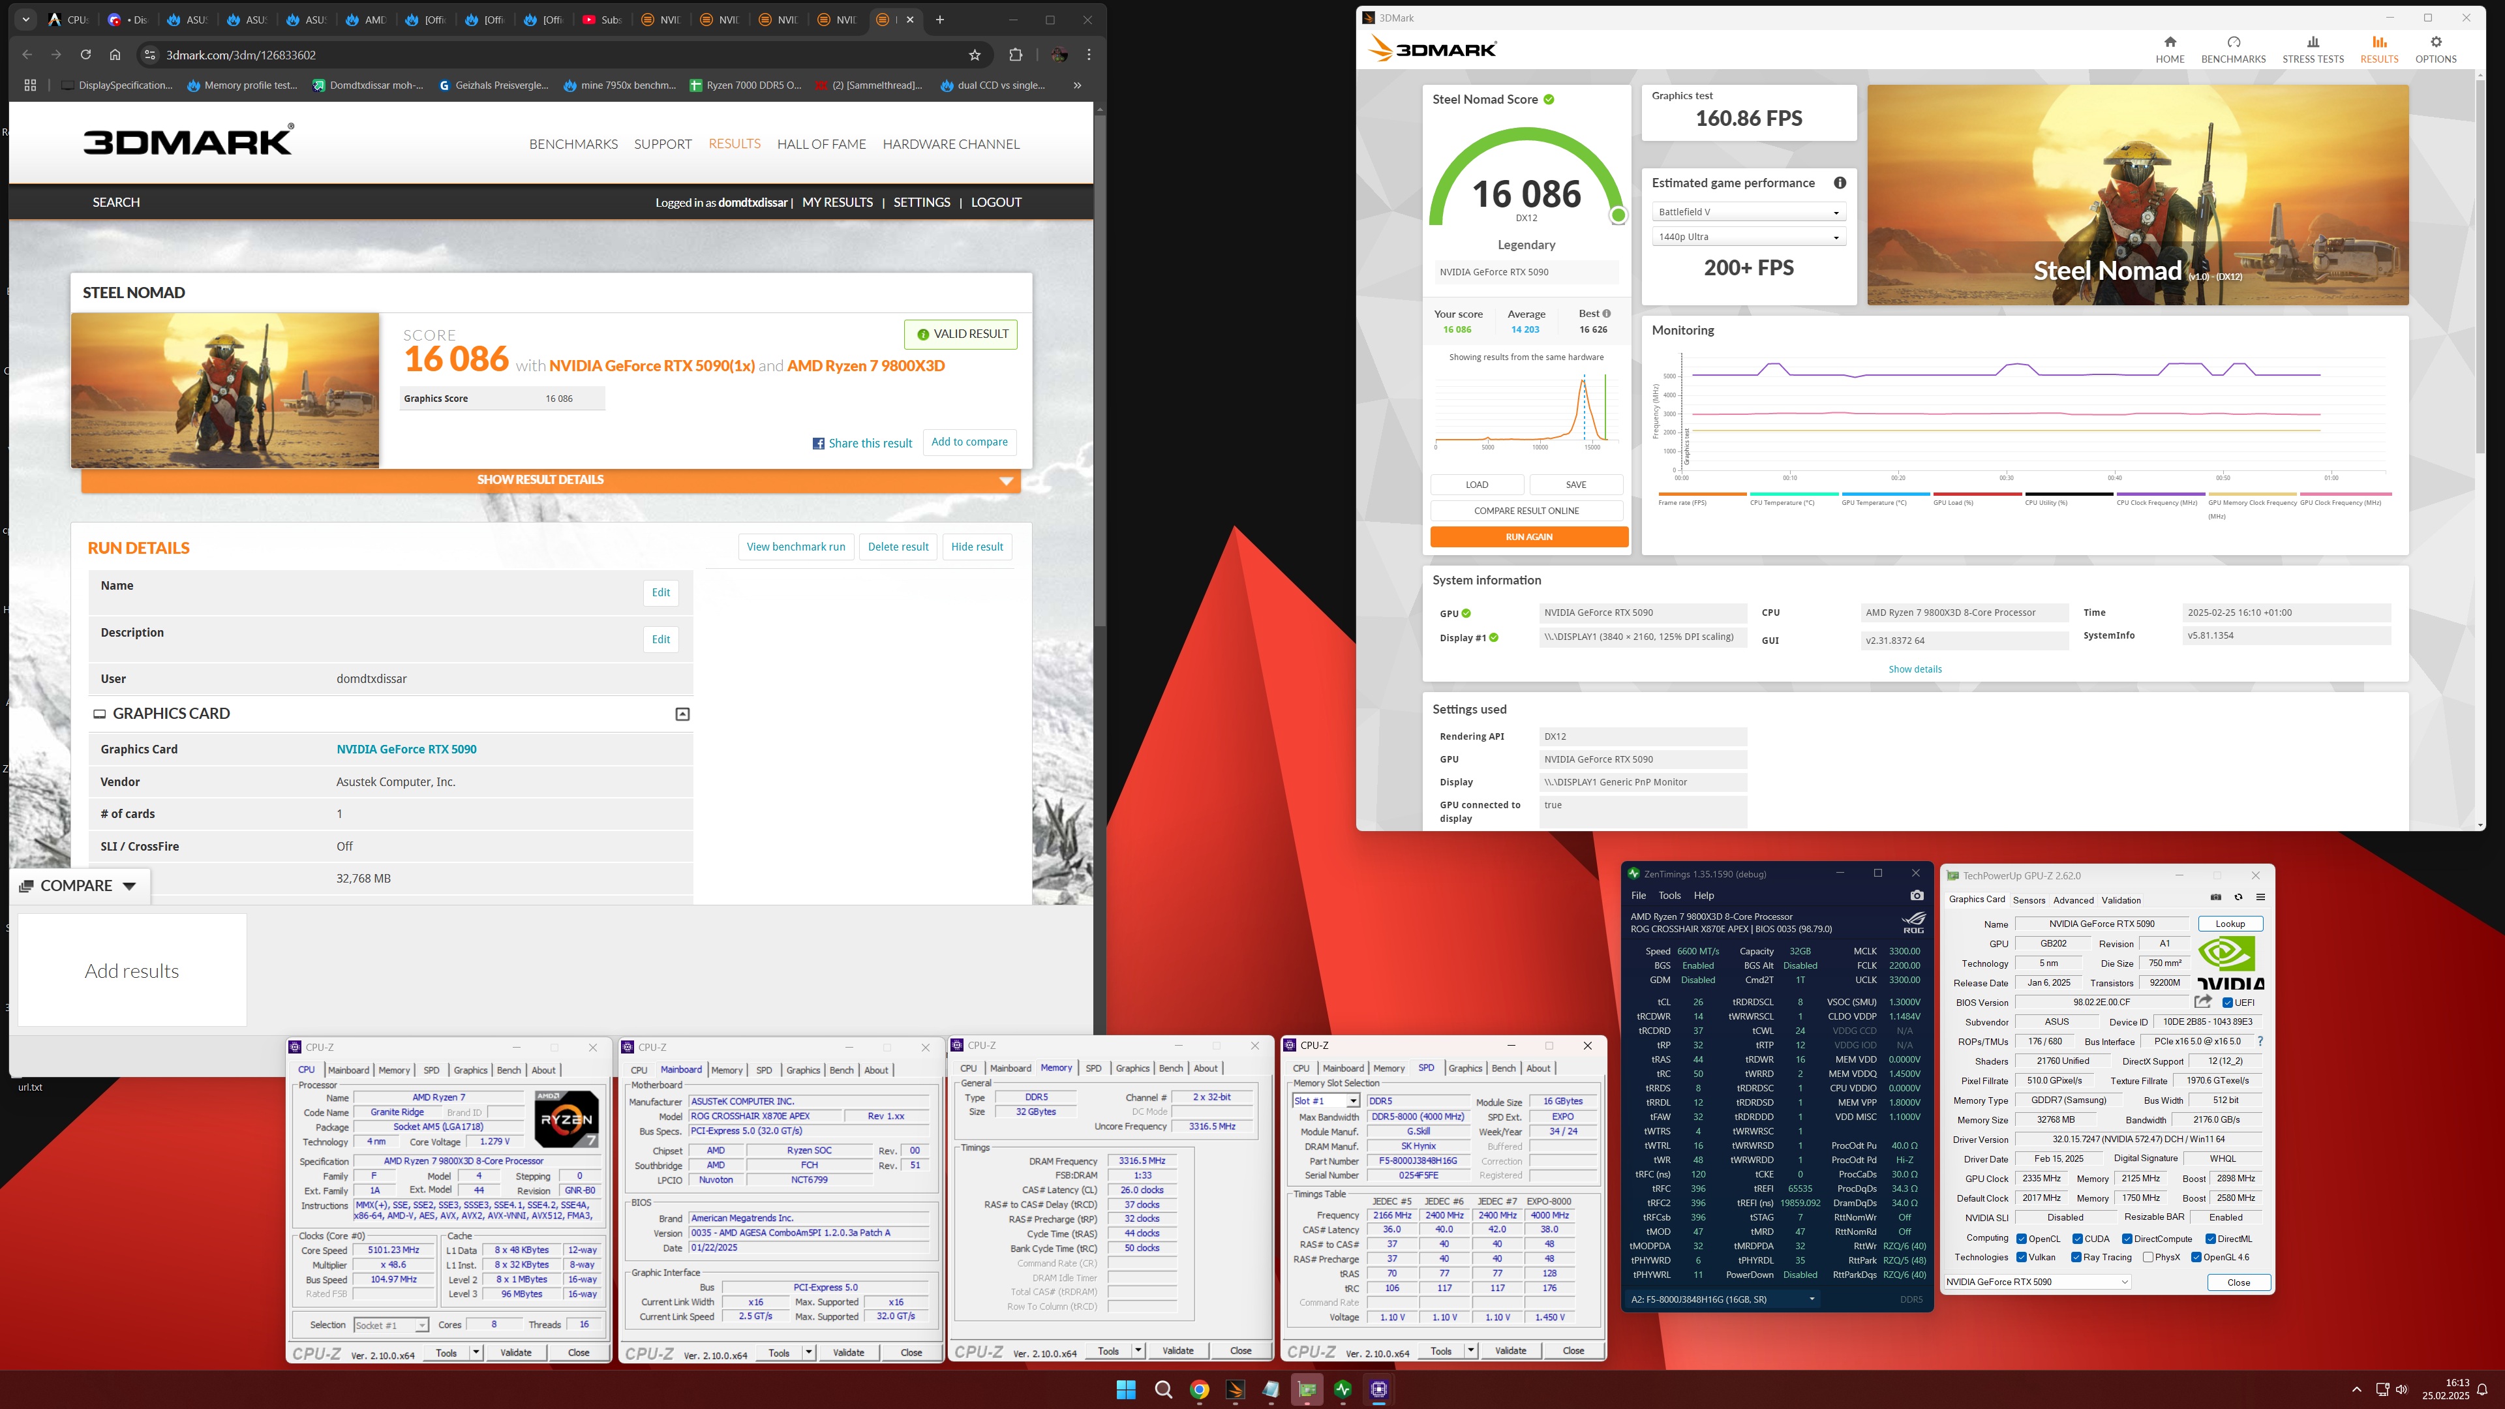Open the Chrome apps grid on the bookmarks bar
2505x1409 pixels.
tap(30, 85)
